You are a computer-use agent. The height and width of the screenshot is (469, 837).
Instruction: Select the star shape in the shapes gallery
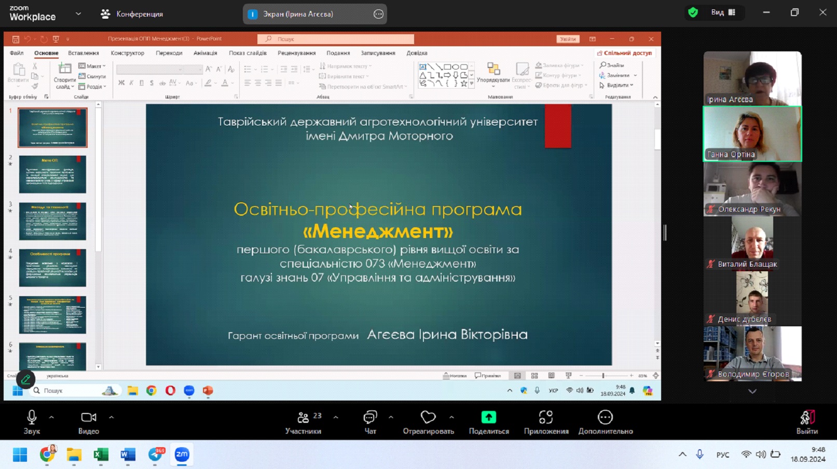[464, 84]
